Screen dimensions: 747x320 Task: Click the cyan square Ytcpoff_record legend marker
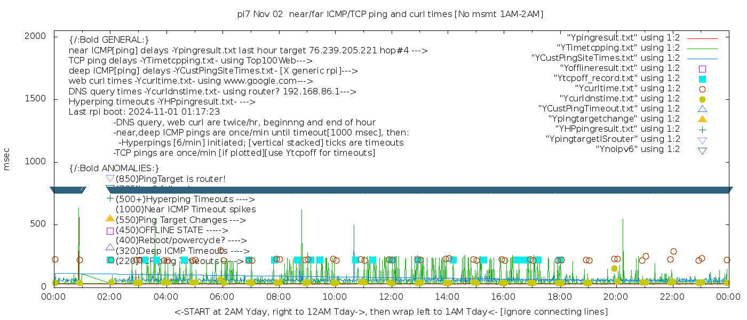[702, 78]
